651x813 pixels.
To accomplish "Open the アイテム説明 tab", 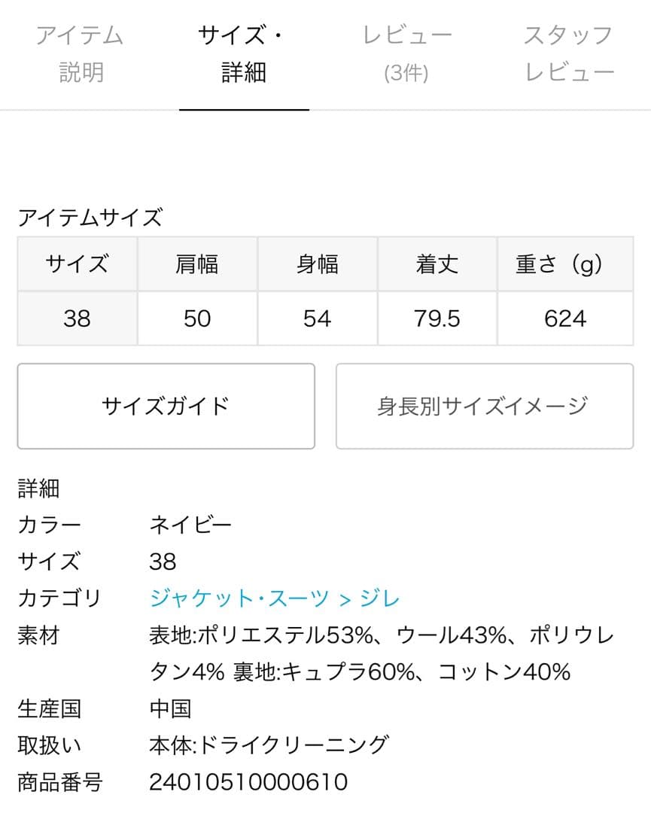I will tap(80, 54).
